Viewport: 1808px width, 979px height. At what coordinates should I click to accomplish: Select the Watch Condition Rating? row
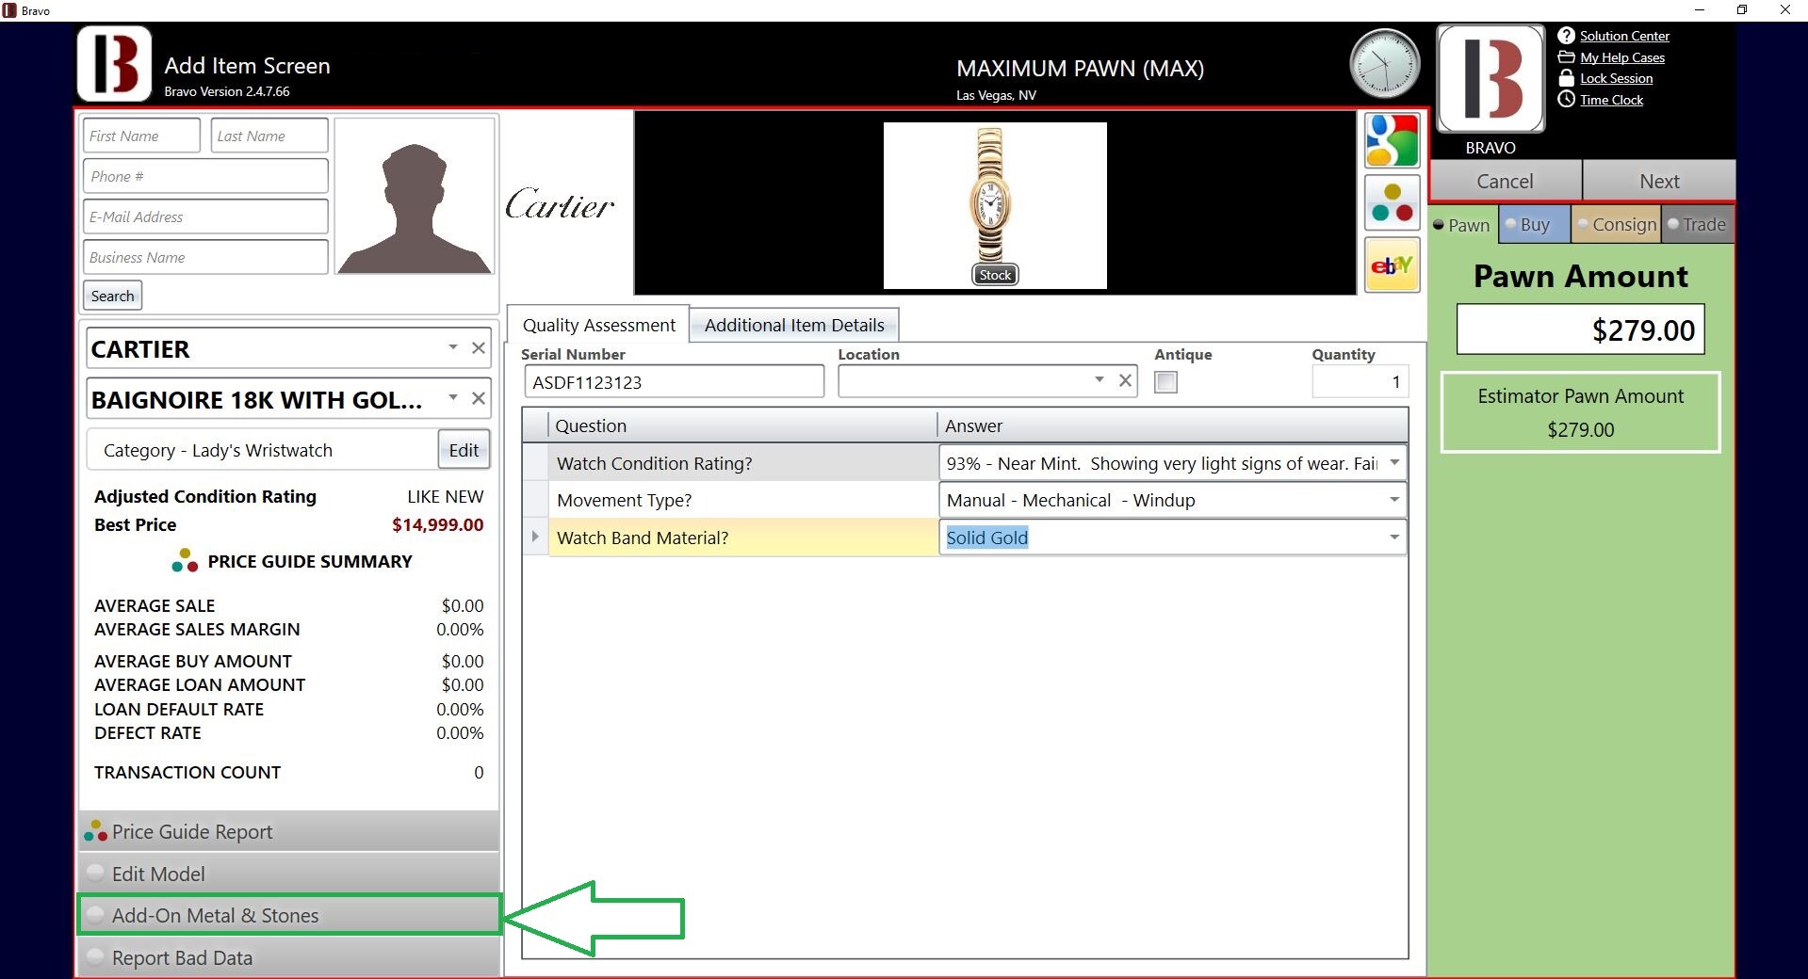pos(742,462)
